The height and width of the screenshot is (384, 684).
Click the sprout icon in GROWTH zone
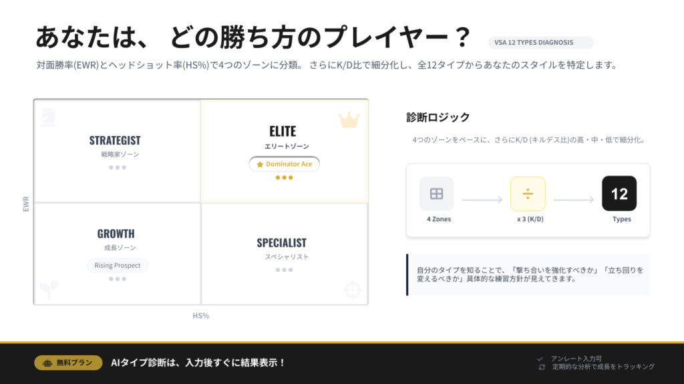[48, 289]
